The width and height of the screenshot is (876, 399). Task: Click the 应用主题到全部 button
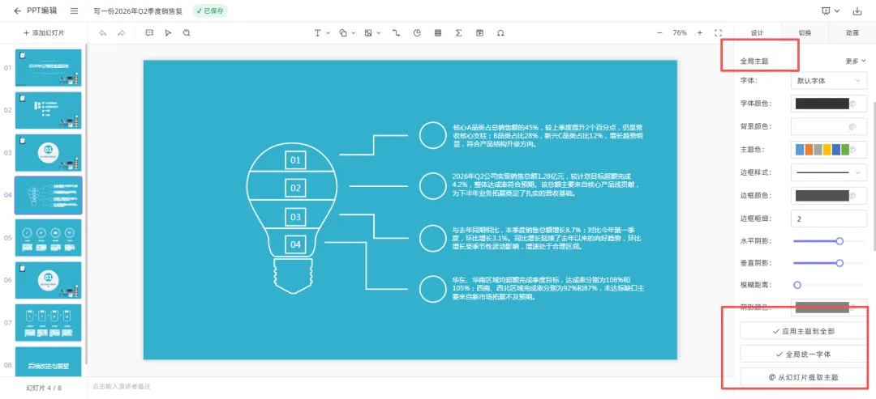point(803,331)
